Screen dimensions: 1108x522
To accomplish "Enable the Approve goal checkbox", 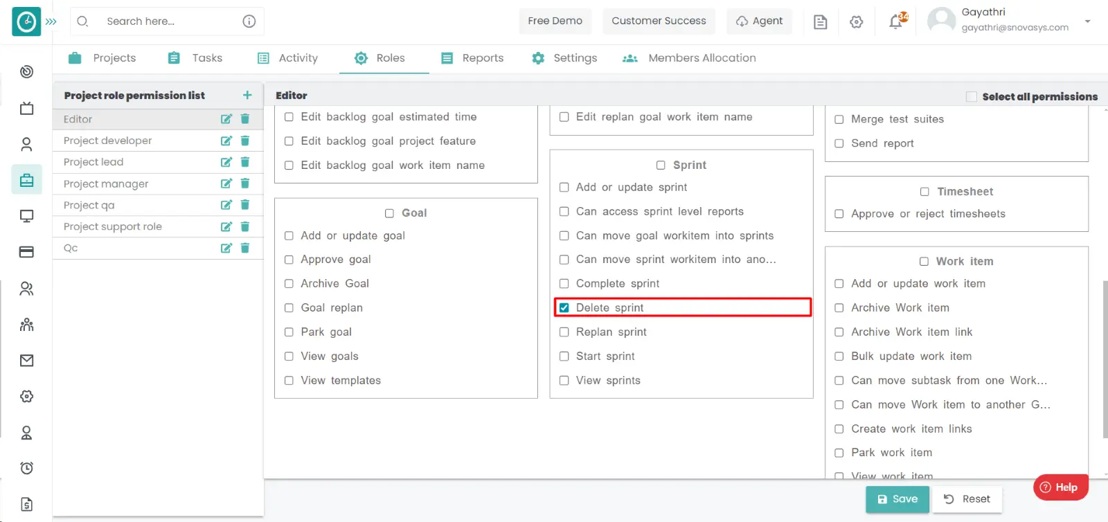I will [289, 260].
